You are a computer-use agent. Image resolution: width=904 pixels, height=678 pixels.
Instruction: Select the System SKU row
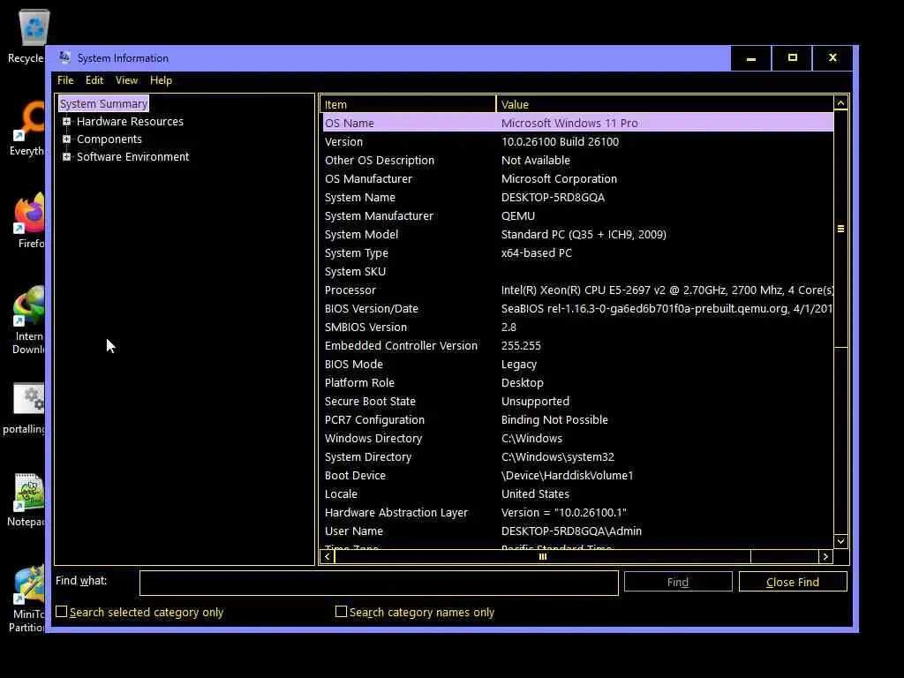[577, 272]
